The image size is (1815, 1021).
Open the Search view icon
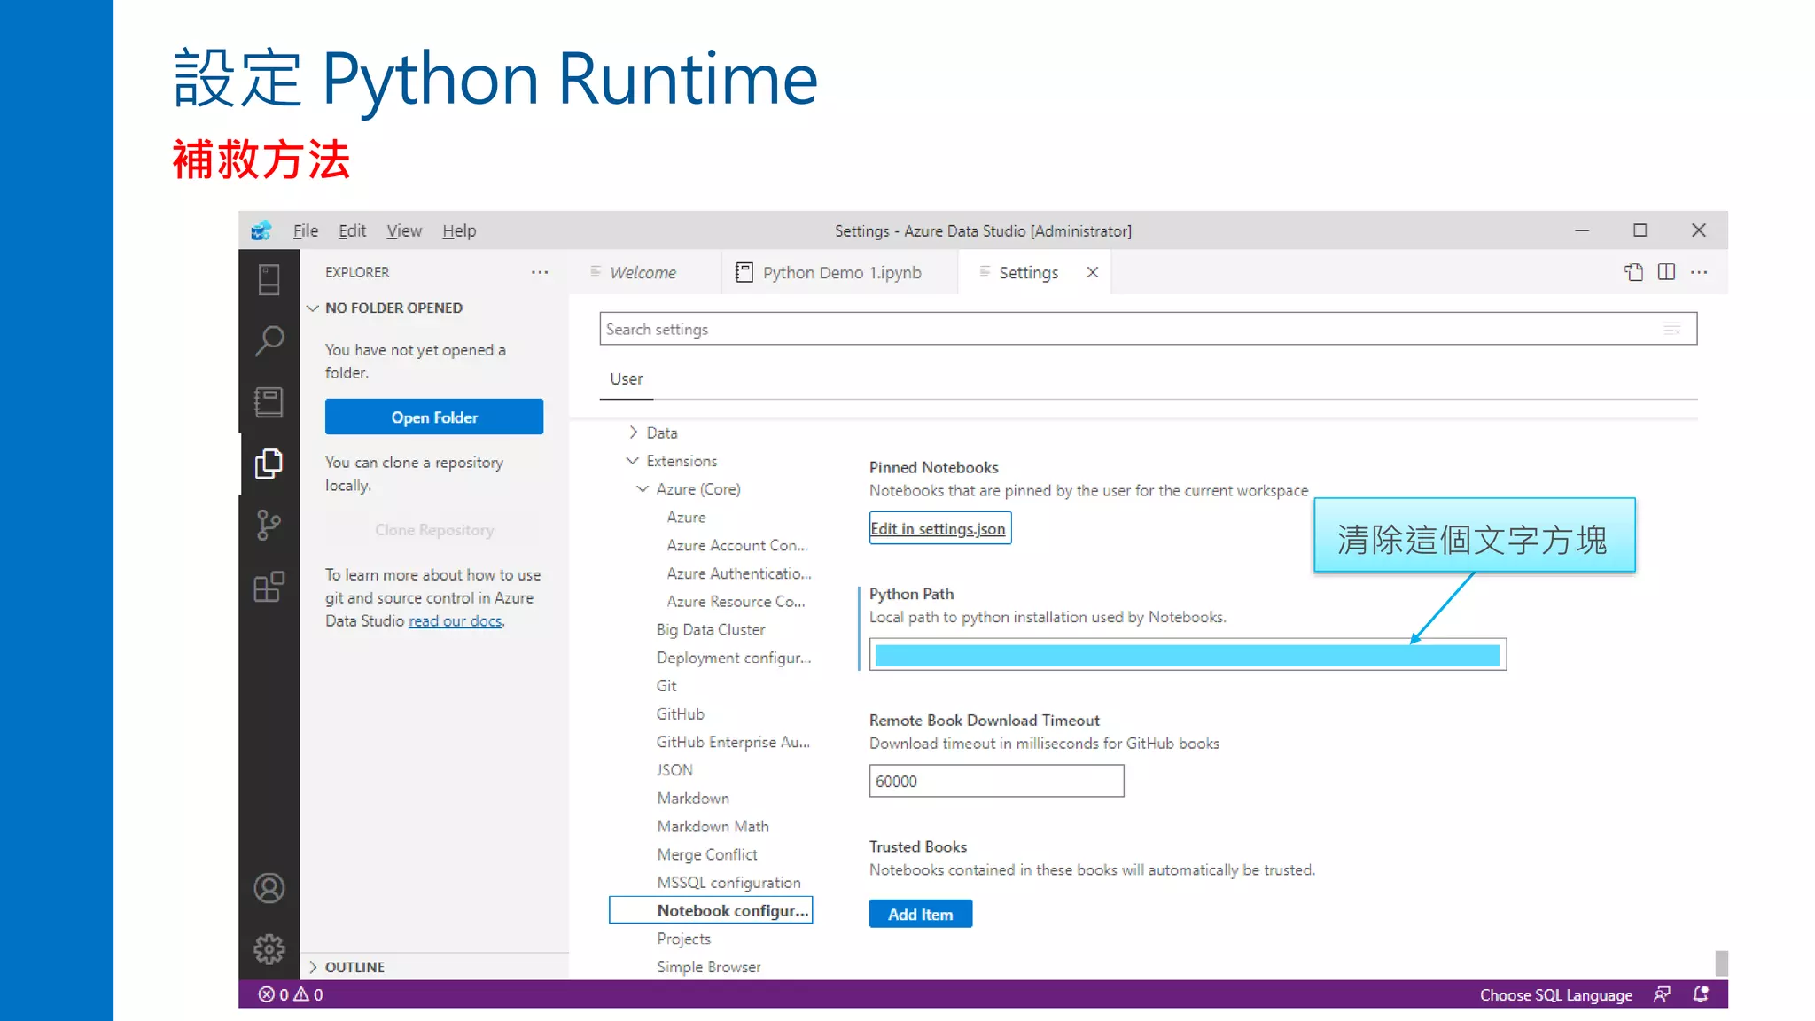[x=269, y=340]
